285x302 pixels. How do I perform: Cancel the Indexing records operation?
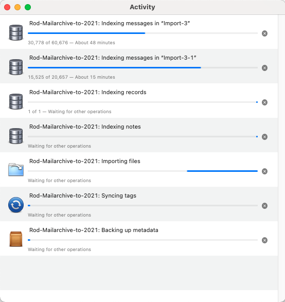(264, 102)
